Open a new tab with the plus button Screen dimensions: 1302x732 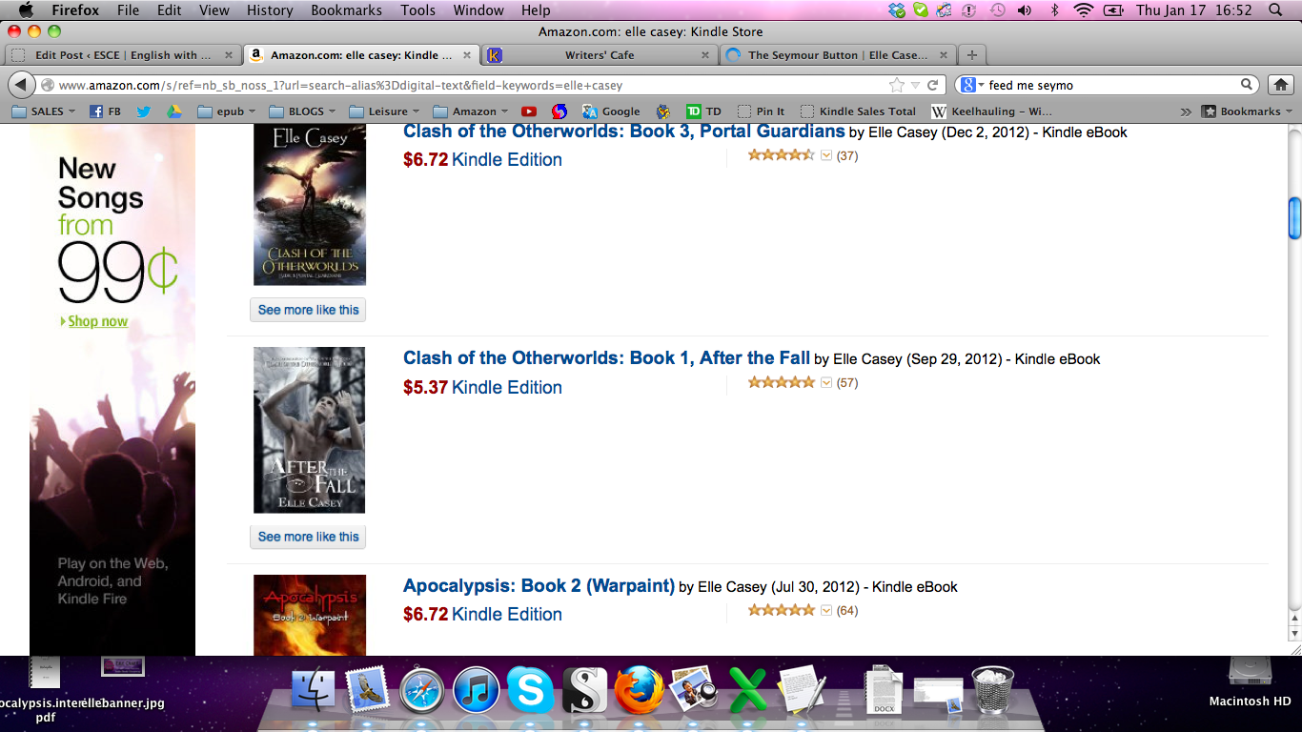(x=971, y=54)
